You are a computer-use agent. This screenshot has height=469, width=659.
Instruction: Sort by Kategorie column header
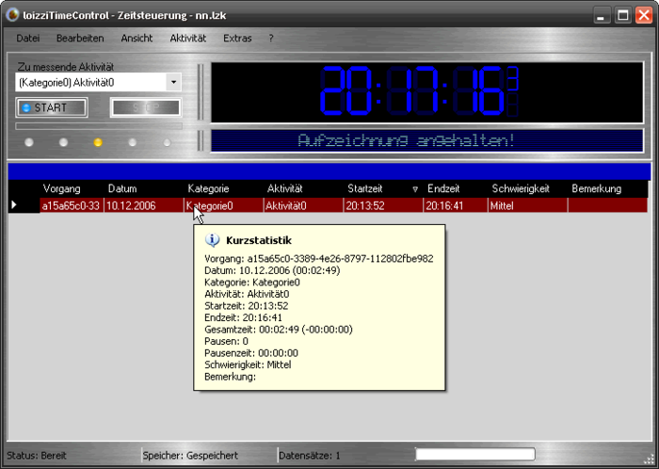(208, 188)
